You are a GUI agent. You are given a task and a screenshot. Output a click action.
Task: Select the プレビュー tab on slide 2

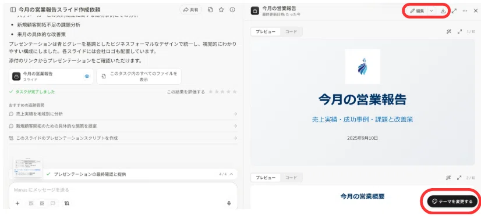point(266,178)
